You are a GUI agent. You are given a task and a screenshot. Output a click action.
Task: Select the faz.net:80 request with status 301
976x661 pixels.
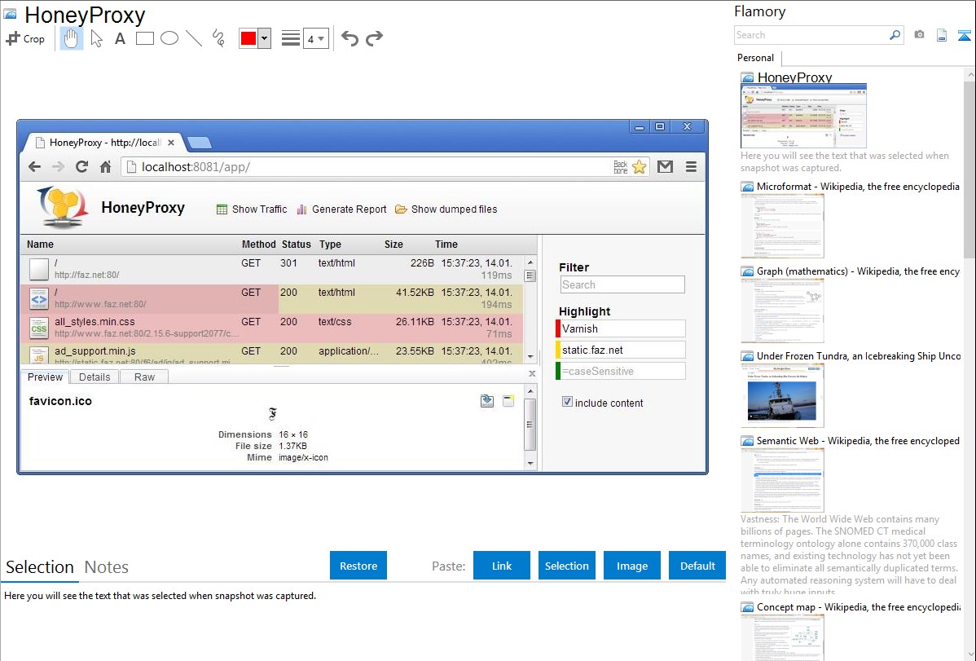pos(271,269)
